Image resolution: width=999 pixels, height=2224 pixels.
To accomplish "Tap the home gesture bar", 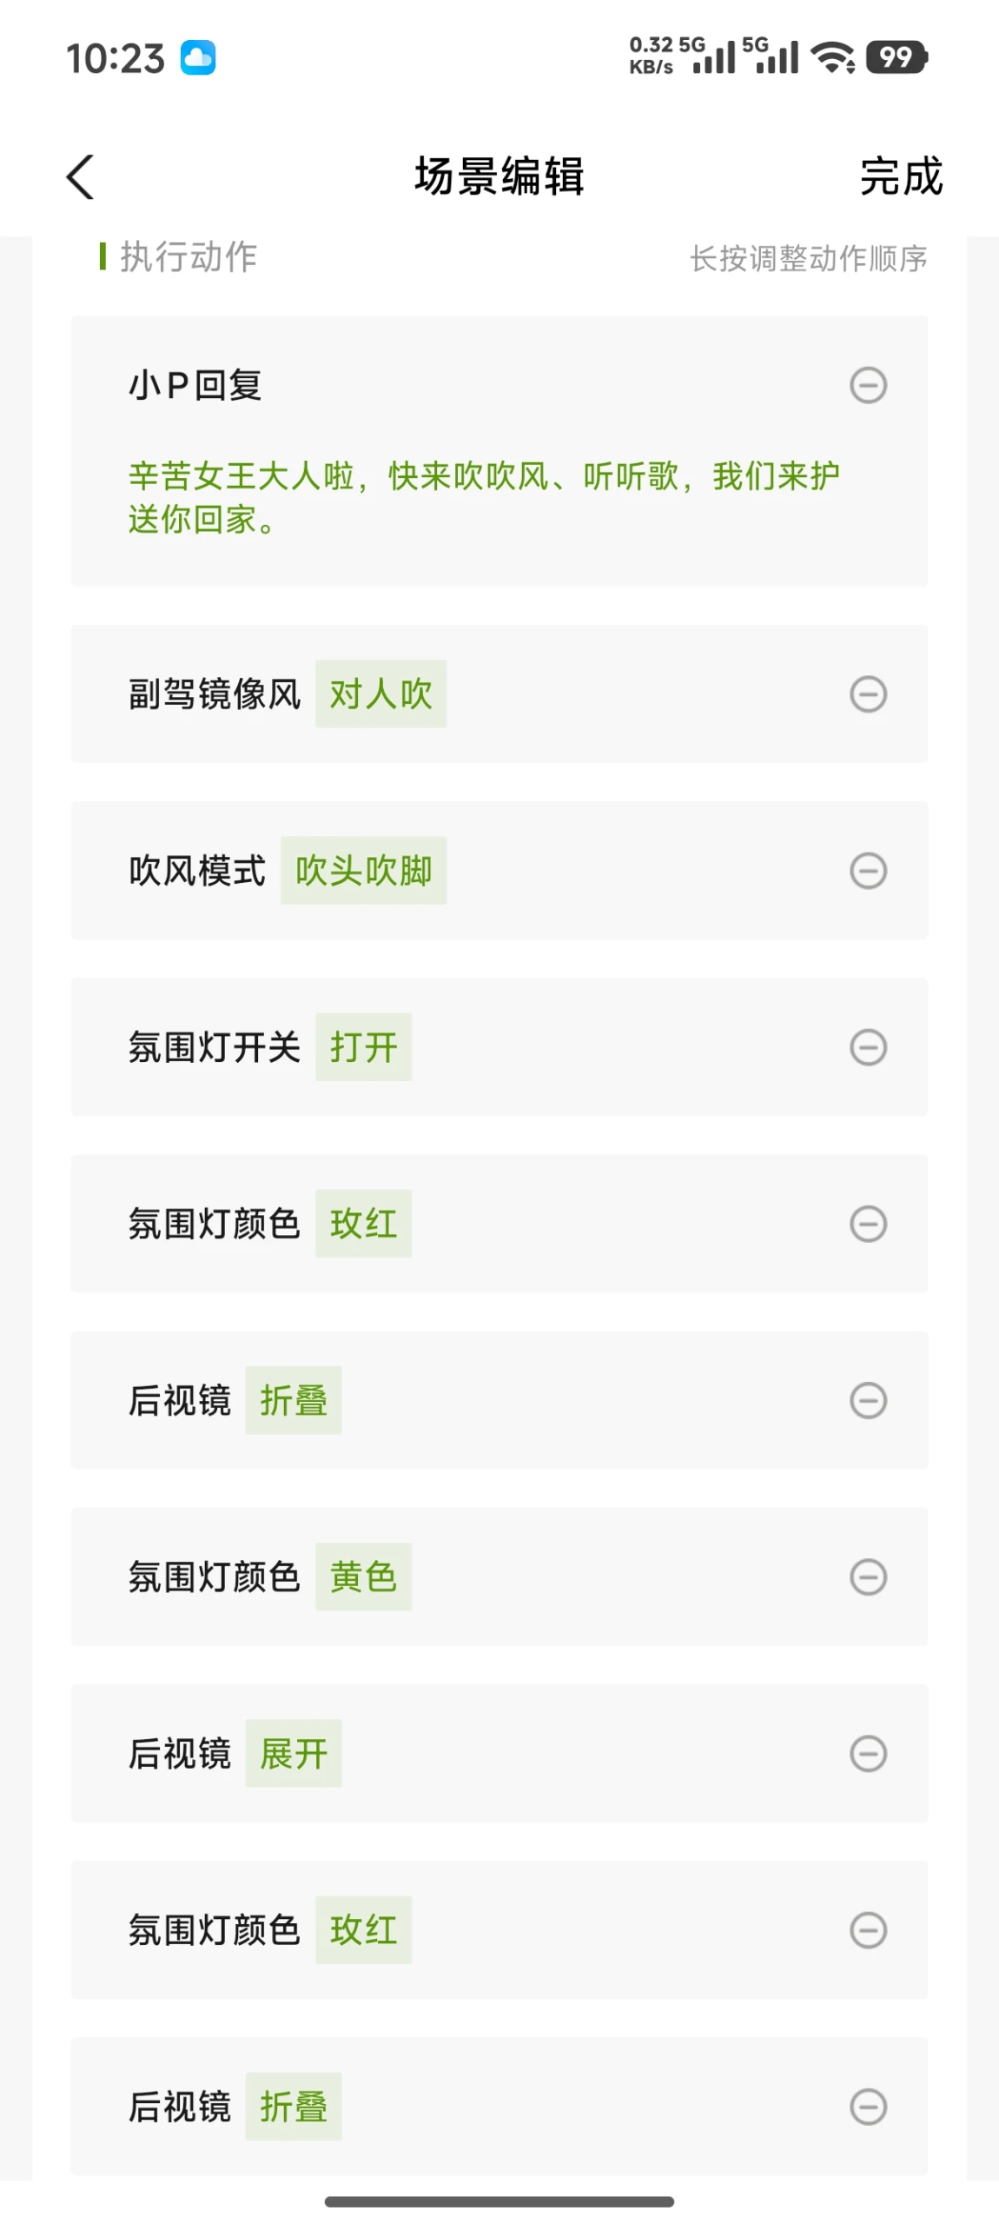I will (499, 2201).
